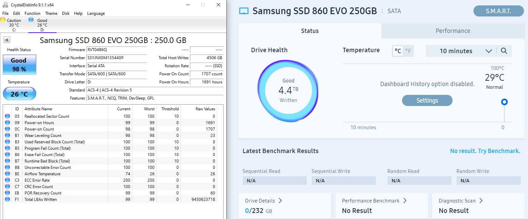Click status orb for Used Reserved Block Count
Screen dimensions: 528x219
tap(7, 142)
